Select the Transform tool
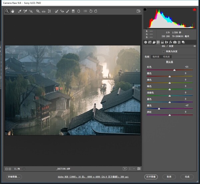Image resolution: width=200 pixels, height=184 pixels. (49, 11)
